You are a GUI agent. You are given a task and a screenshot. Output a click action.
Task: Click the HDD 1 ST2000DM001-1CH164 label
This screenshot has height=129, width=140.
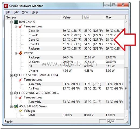[x=38, y=75]
